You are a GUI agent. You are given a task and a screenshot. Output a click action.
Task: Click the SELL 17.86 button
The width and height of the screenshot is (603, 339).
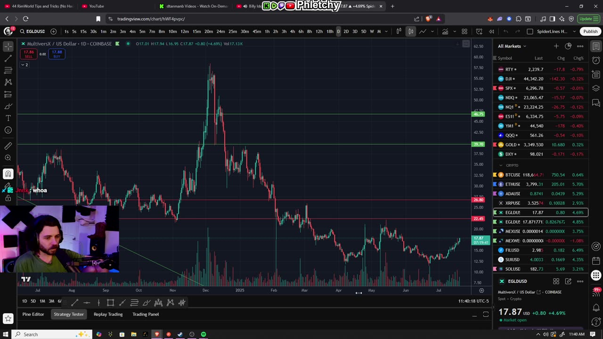(29, 54)
